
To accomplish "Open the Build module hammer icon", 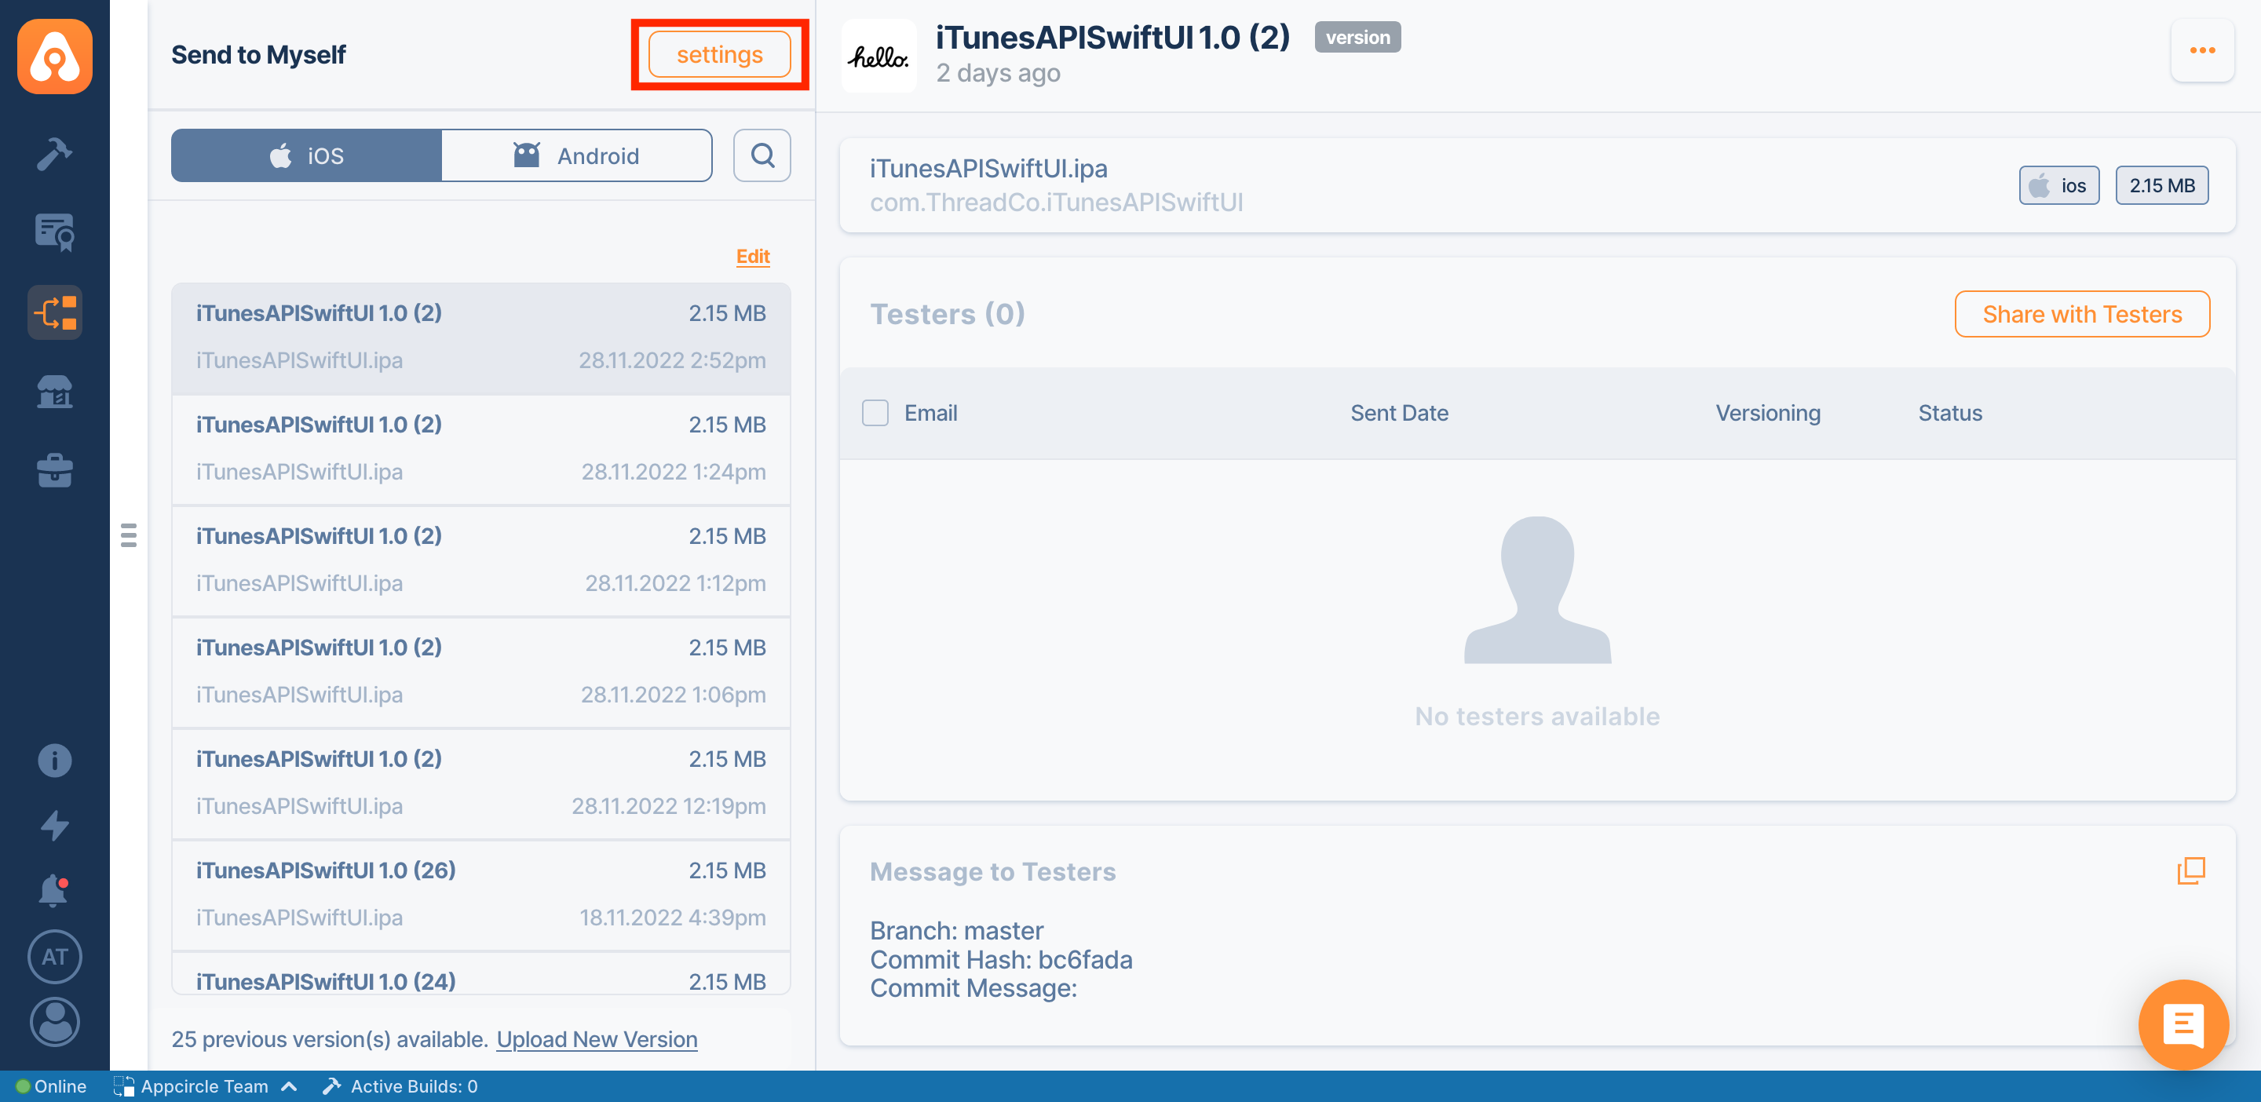I will (54, 155).
